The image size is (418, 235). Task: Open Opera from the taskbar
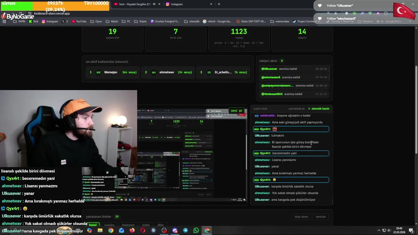tap(143, 230)
